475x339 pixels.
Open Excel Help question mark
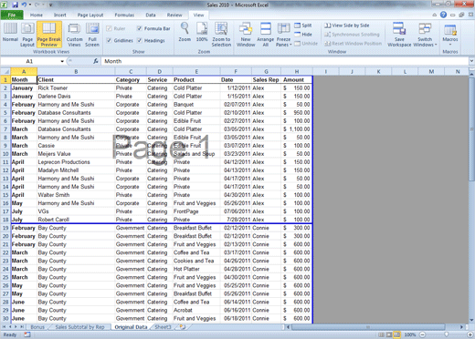pos(443,15)
